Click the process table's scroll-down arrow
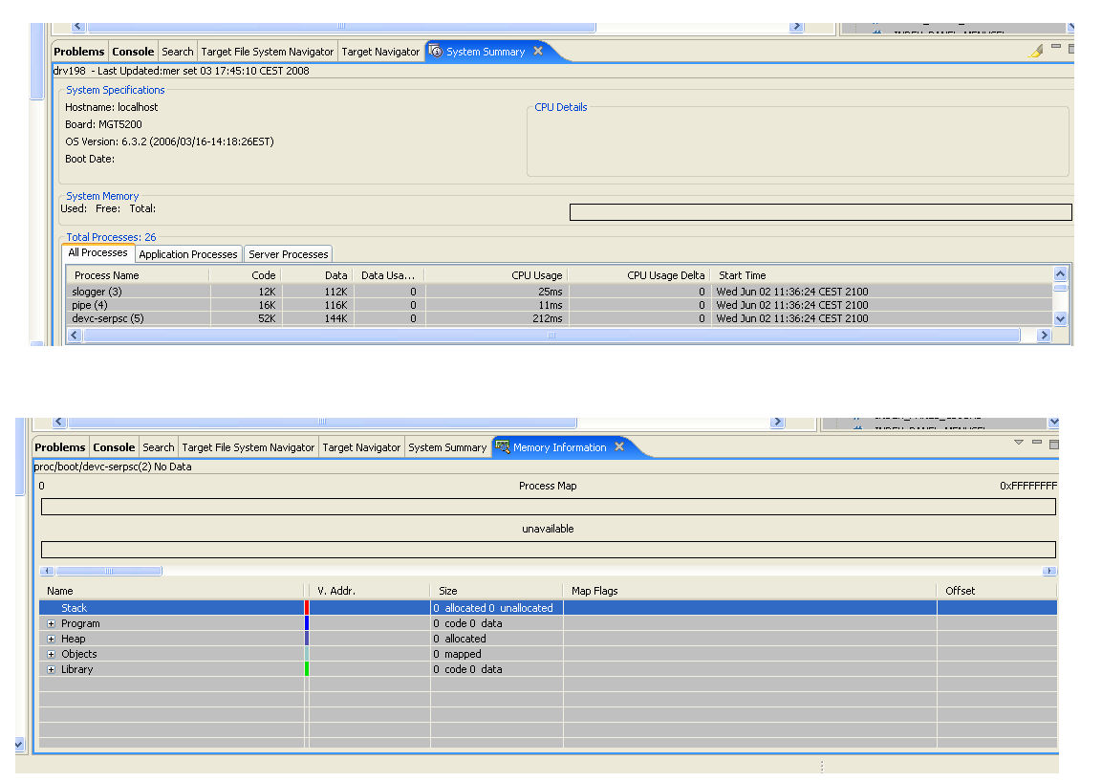This screenshot has width=1102, height=782. tap(1059, 318)
